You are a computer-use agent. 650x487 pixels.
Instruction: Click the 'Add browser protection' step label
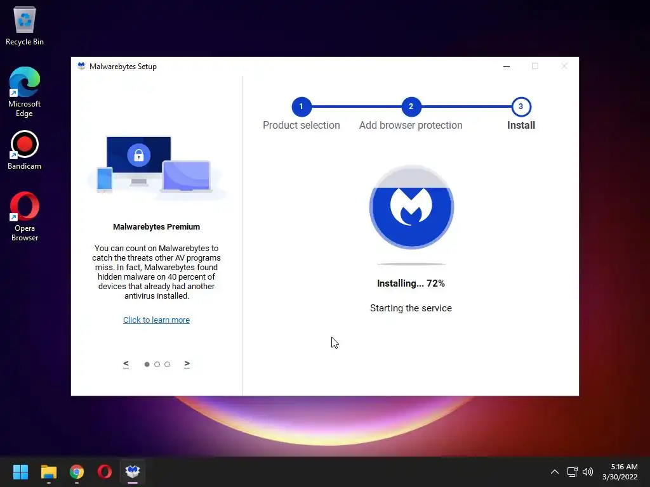[411, 125]
